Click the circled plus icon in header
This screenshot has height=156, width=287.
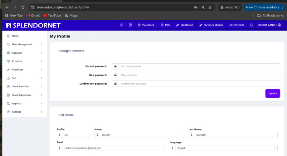[122, 25]
